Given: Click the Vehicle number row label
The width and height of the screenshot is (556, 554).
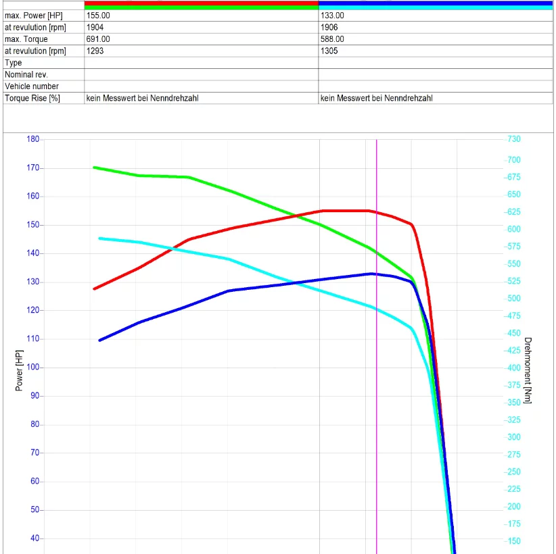Looking at the screenshot, I should (x=32, y=86).
